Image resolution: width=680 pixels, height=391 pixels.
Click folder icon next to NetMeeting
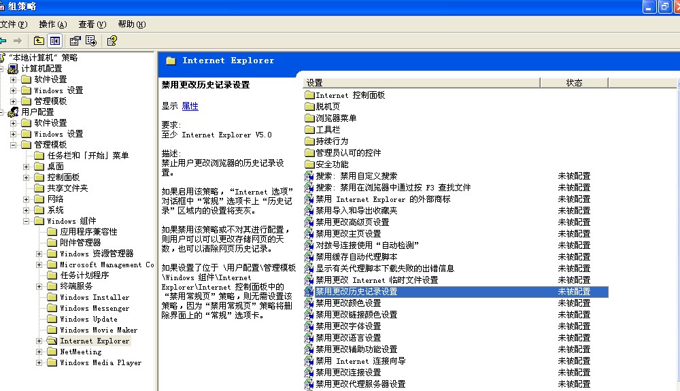pos(52,352)
